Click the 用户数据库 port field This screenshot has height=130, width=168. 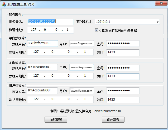coord(123,100)
